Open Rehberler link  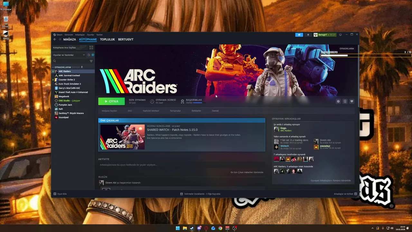tap(196, 111)
